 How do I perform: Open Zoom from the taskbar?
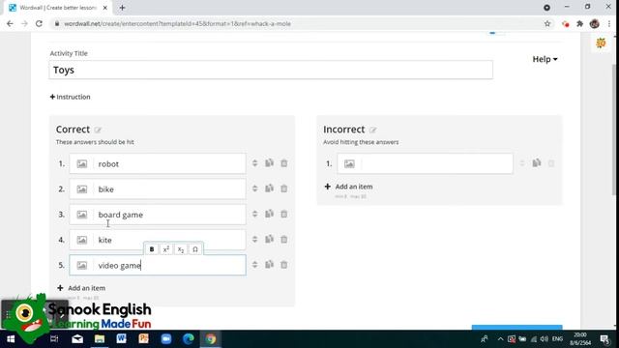(x=166, y=338)
